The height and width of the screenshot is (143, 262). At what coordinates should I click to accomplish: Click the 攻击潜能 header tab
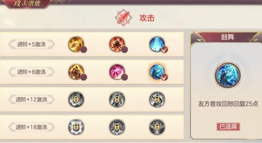click(27, 4)
